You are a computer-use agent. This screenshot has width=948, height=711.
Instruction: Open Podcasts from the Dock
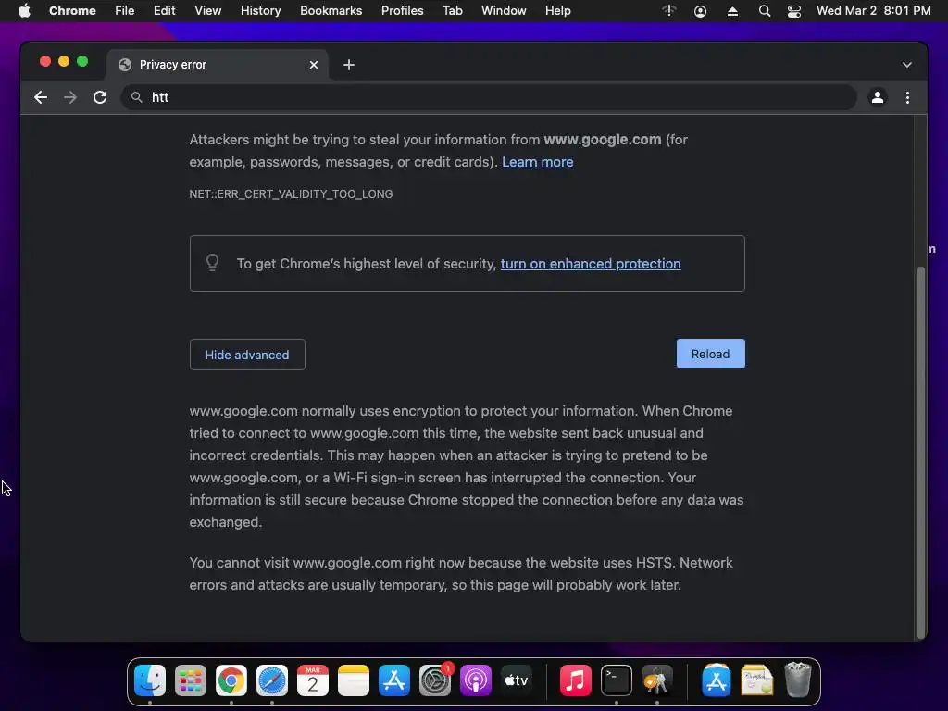tap(476, 680)
